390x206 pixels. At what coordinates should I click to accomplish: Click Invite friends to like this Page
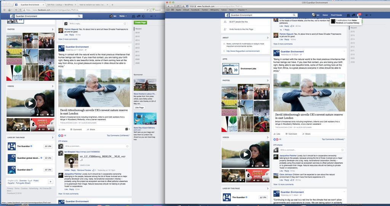[x=241, y=29]
